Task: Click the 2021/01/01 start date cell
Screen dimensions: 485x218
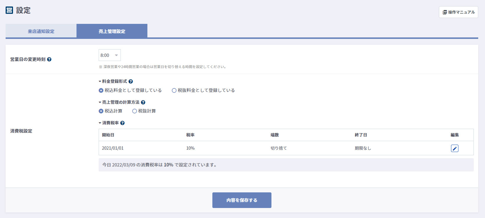Action: 113,148
